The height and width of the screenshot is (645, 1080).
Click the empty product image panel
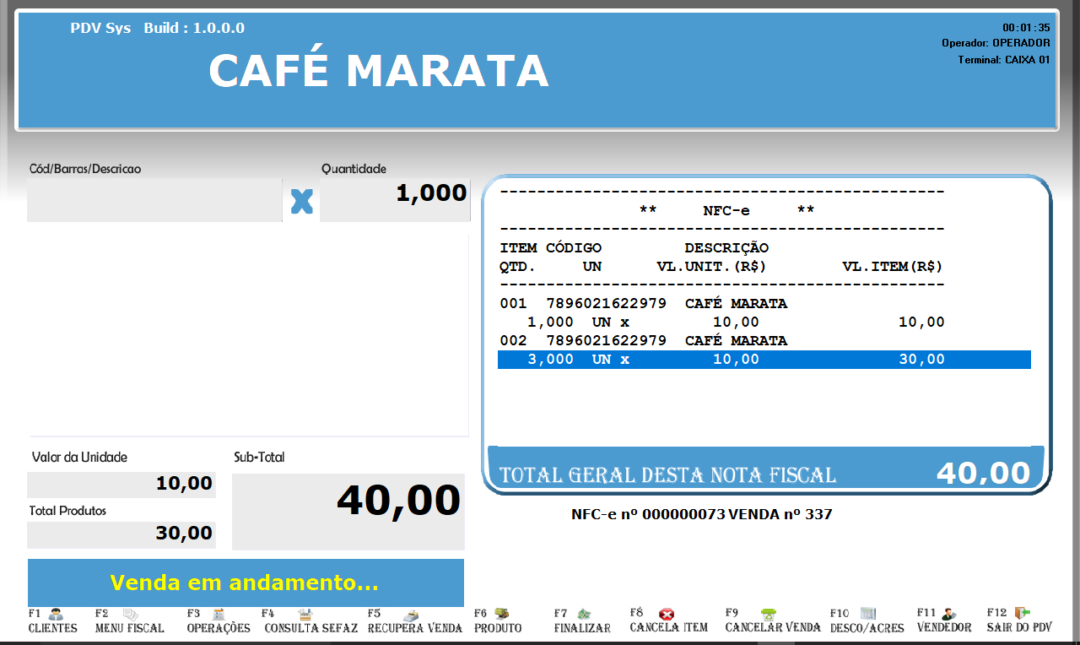click(248, 335)
